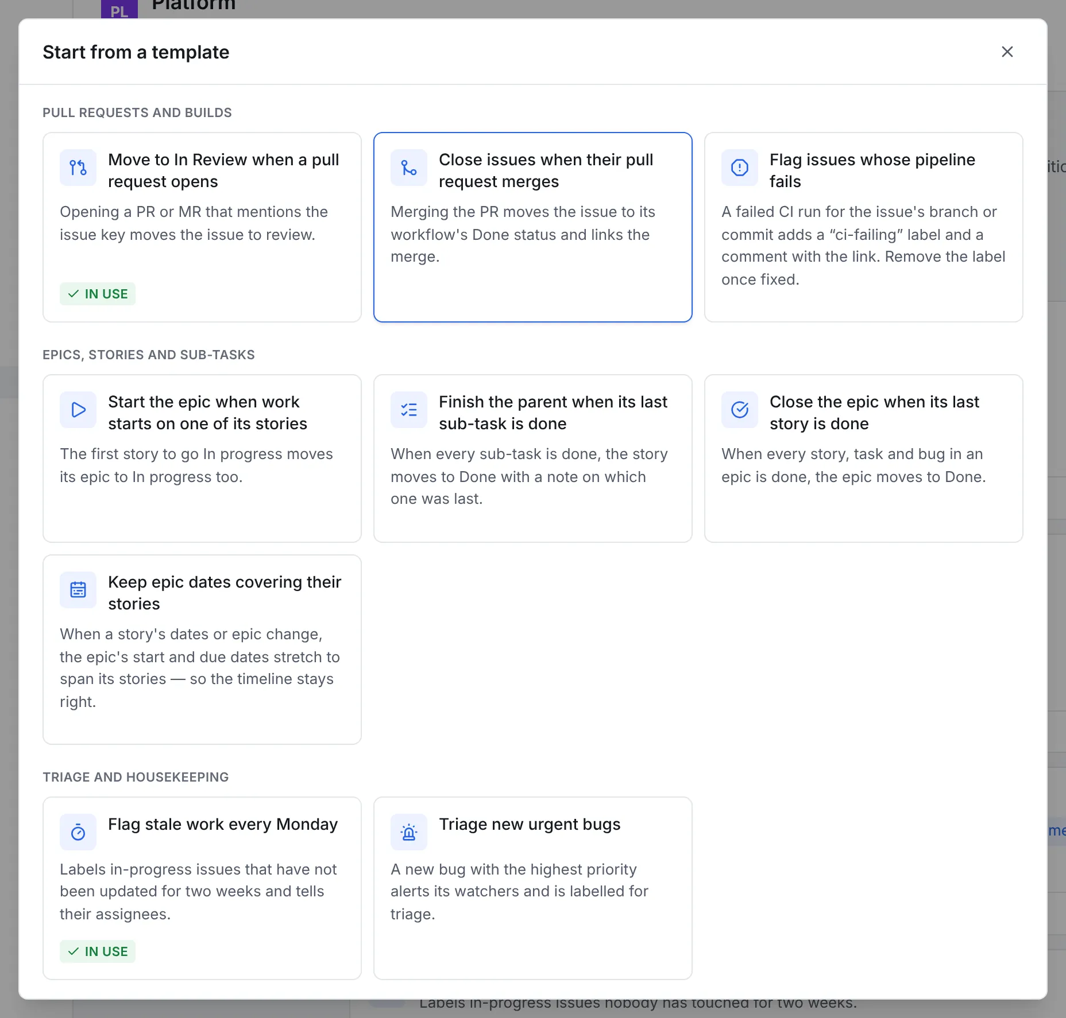Image resolution: width=1066 pixels, height=1018 pixels.
Task: Click the IN USE badge on 'Flag stale work' card
Action: pyautogui.click(x=98, y=951)
